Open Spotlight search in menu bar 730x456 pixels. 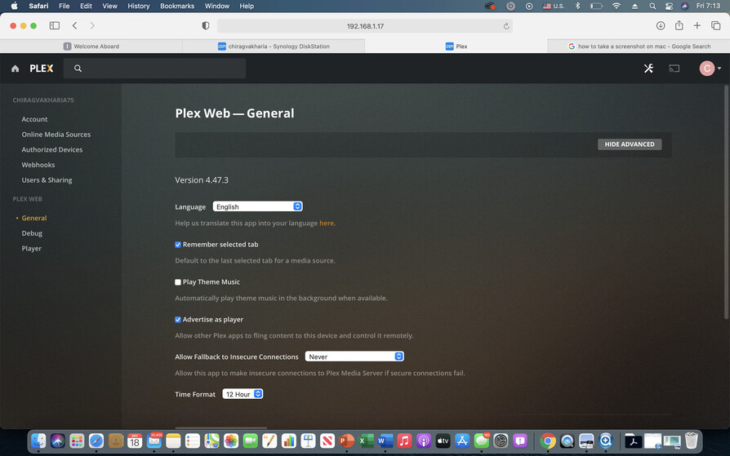(x=652, y=6)
